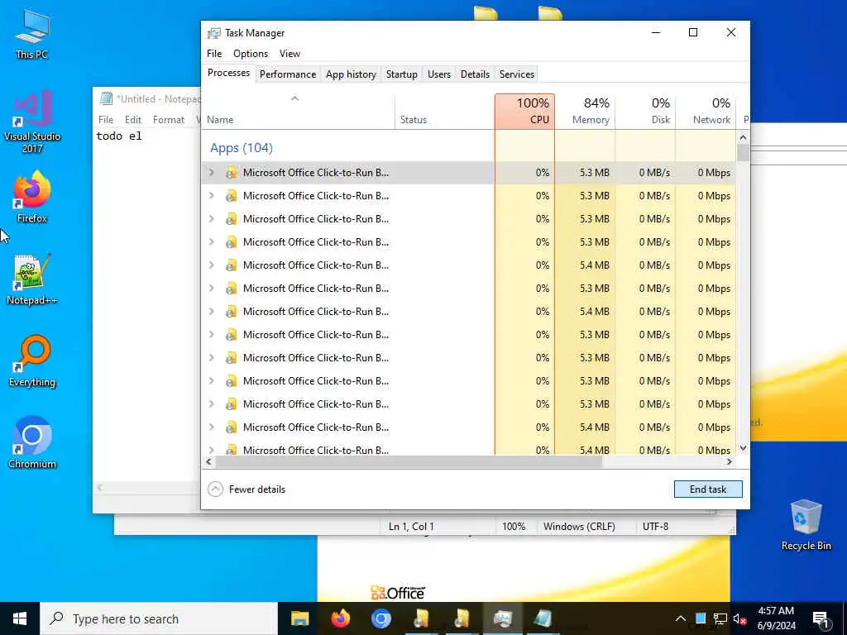Open Notepad File menu
The width and height of the screenshot is (847, 635).
(106, 120)
